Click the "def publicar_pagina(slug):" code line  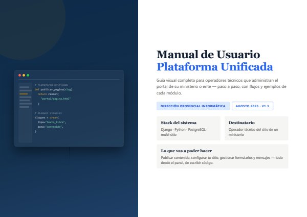(54, 89)
